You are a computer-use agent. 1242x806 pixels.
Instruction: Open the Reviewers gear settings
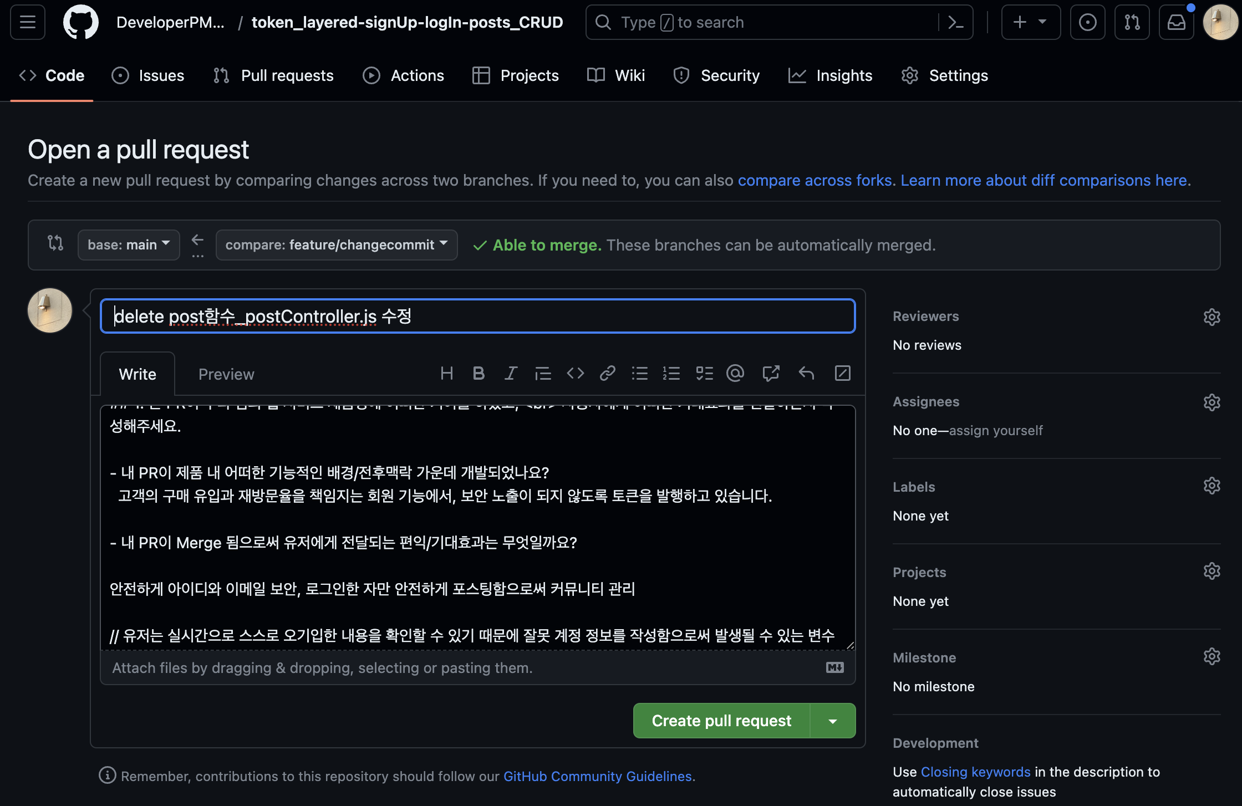pos(1212,317)
